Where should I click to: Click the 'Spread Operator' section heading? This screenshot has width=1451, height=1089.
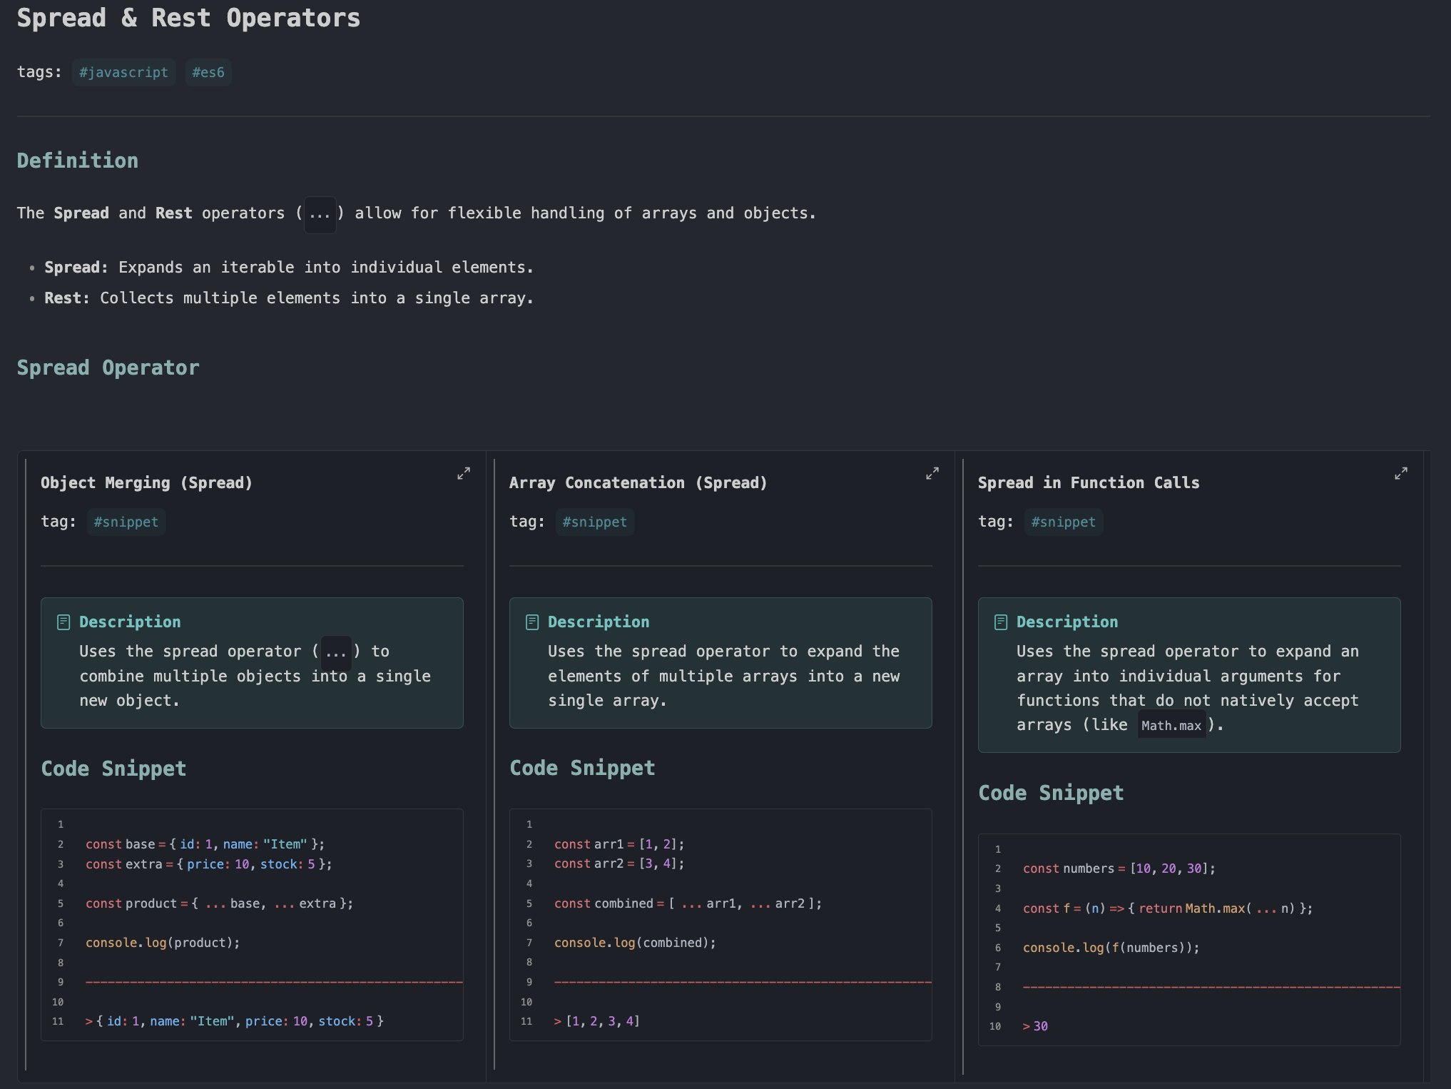(108, 368)
